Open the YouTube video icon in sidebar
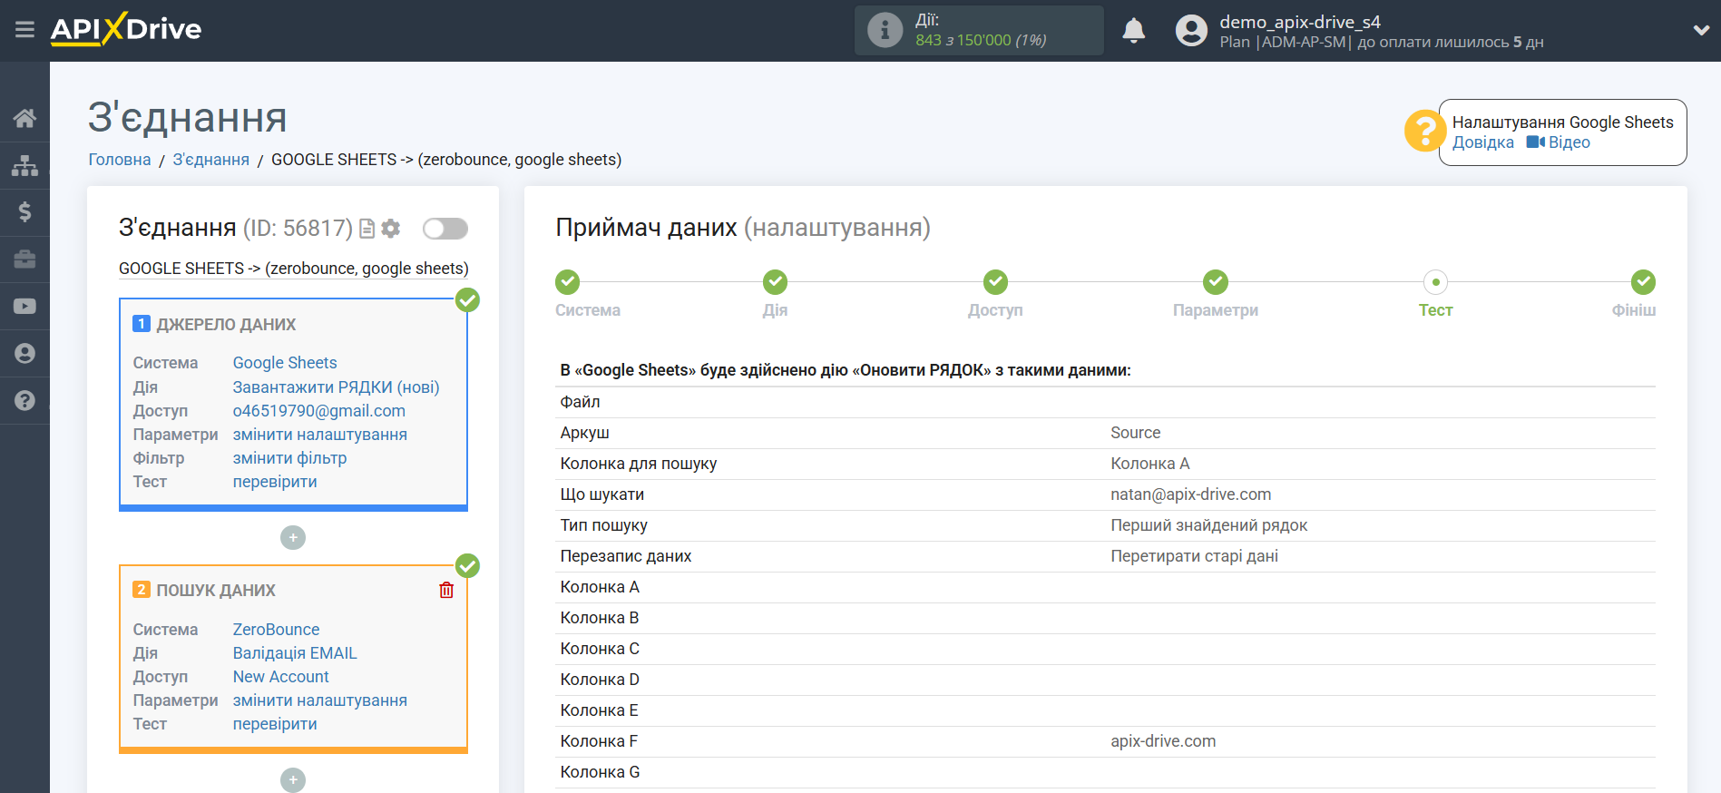This screenshot has height=793, width=1721. click(x=24, y=307)
